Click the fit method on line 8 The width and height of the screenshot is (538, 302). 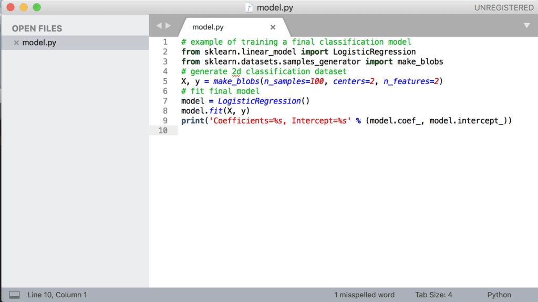point(216,111)
